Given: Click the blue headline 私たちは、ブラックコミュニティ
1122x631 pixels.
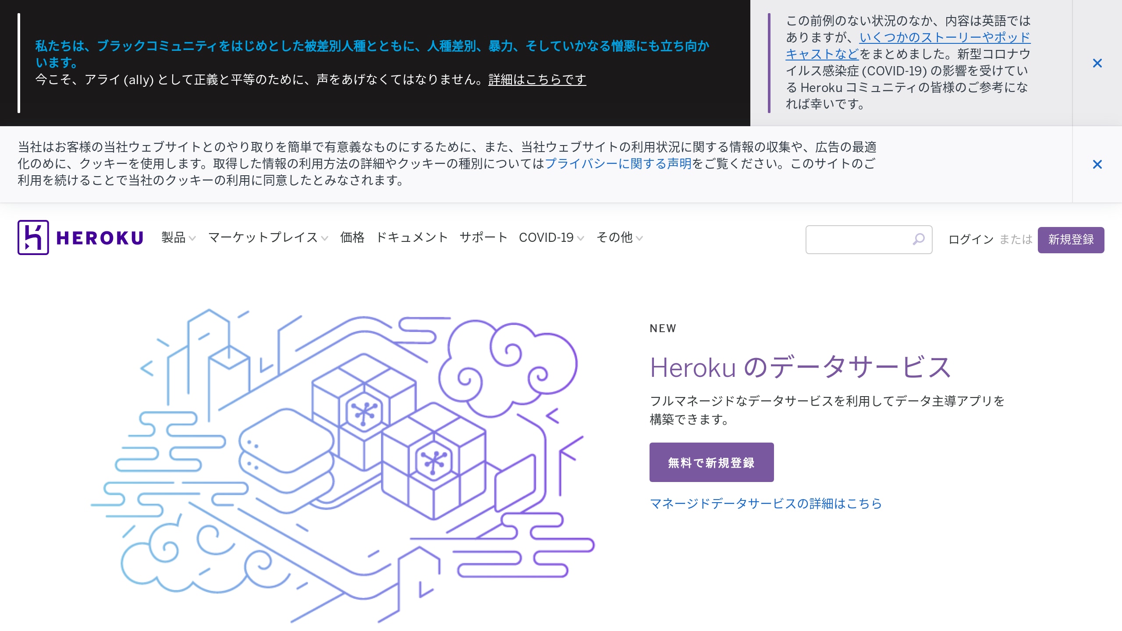Looking at the screenshot, I should [x=372, y=54].
